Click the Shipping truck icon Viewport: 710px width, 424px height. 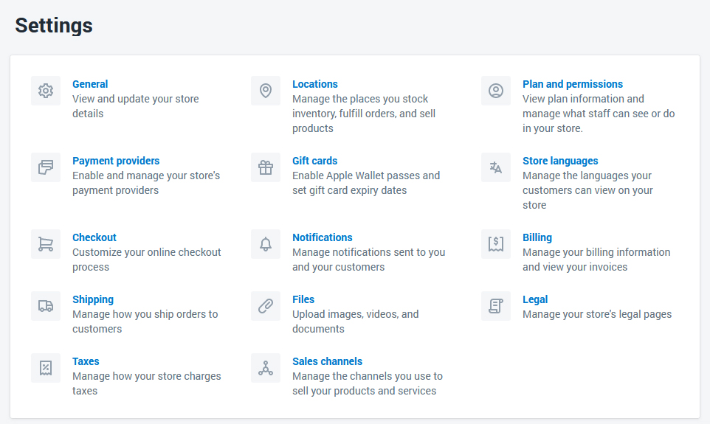coord(46,306)
